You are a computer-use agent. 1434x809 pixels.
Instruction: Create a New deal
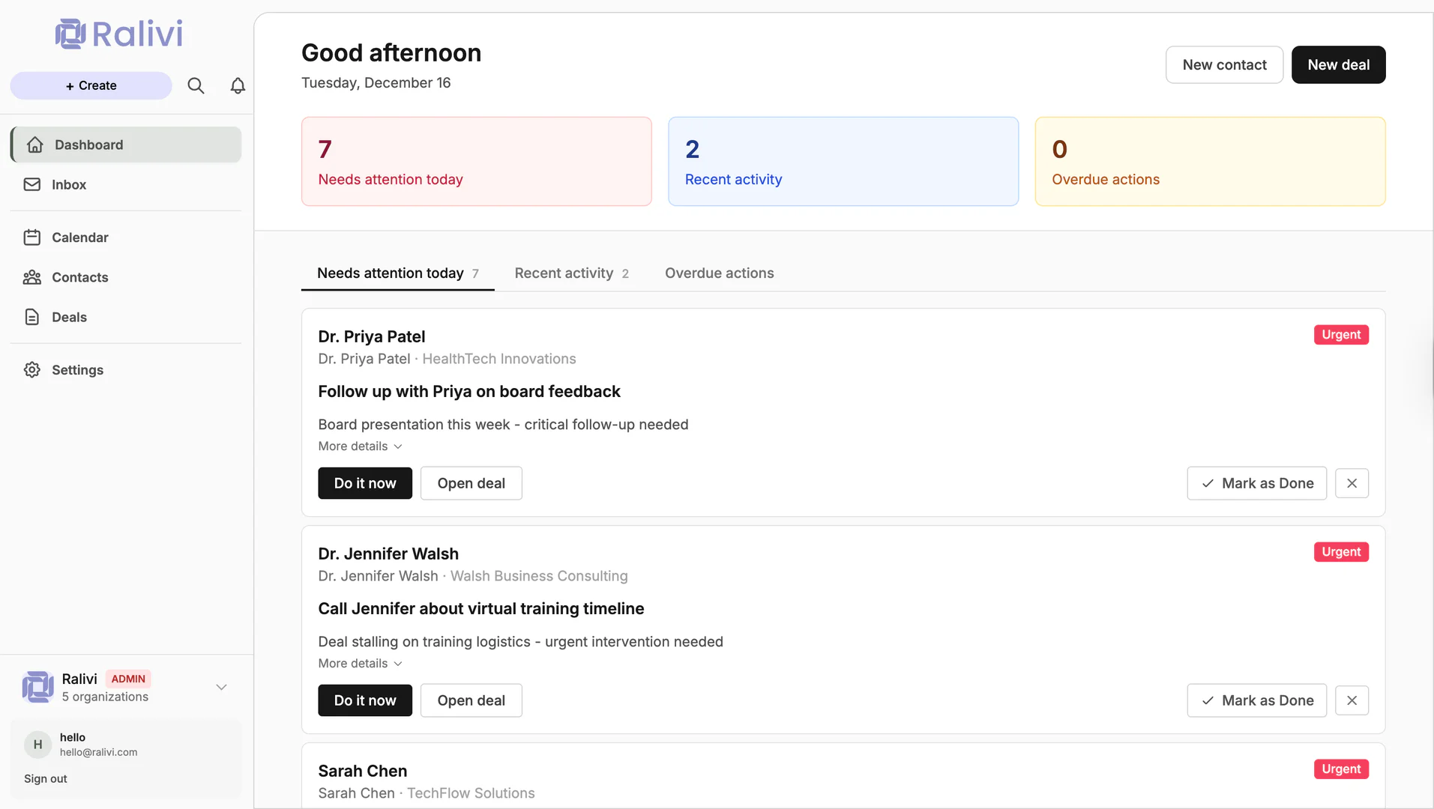click(x=1337, y=64)
